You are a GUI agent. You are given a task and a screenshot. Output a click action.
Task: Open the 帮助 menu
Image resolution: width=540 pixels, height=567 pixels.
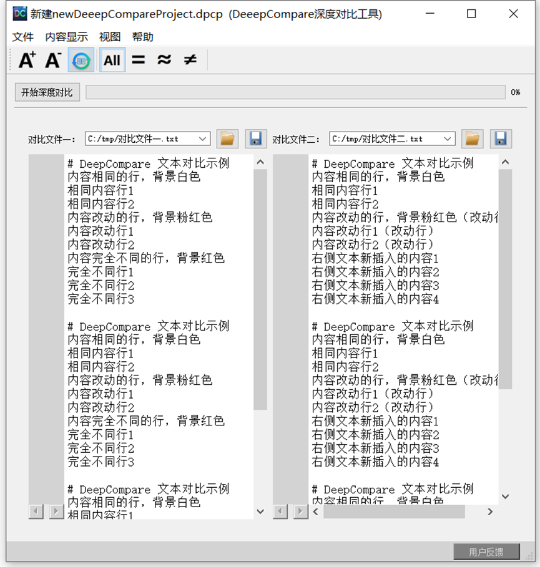[142, 37]
